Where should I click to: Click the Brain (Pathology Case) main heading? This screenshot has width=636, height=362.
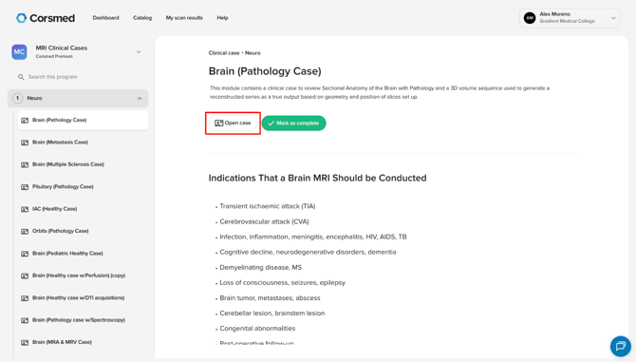point(265,71)
